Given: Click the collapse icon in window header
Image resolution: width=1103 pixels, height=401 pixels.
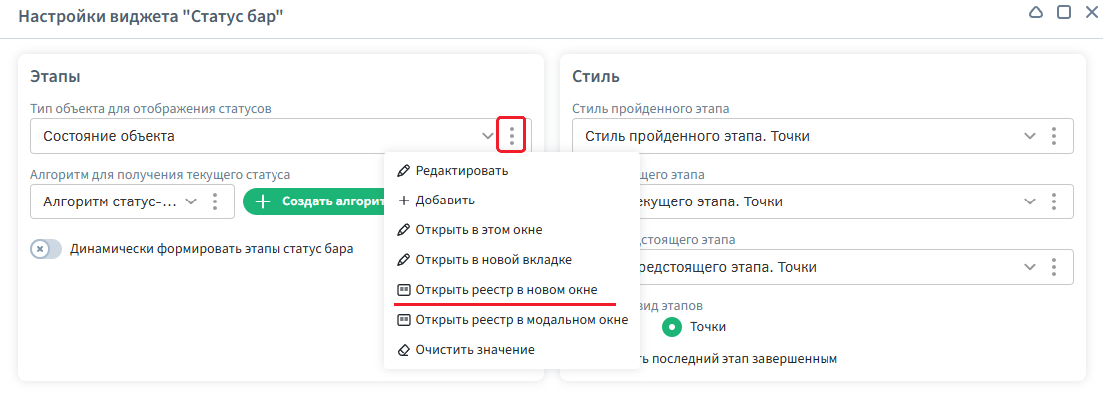Looking at the screenshot, I should [x=1036, y=13].
